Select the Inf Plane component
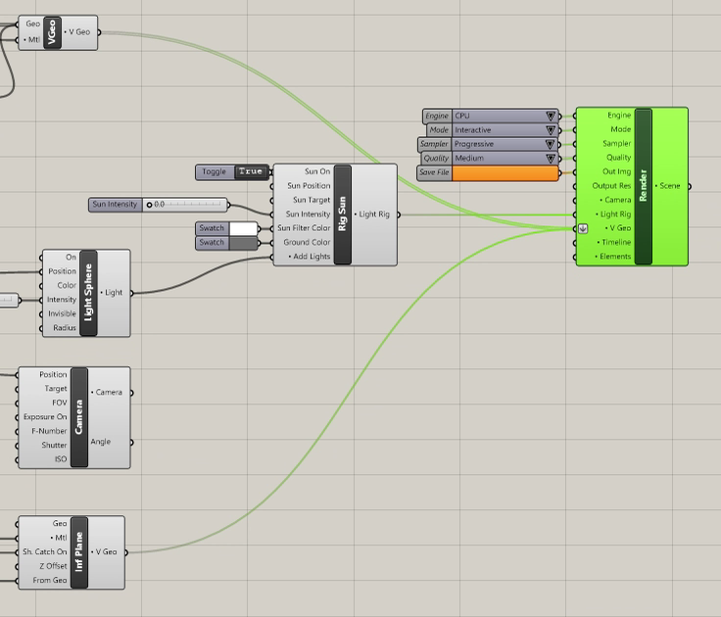721x617 pixels. point(79,551)
